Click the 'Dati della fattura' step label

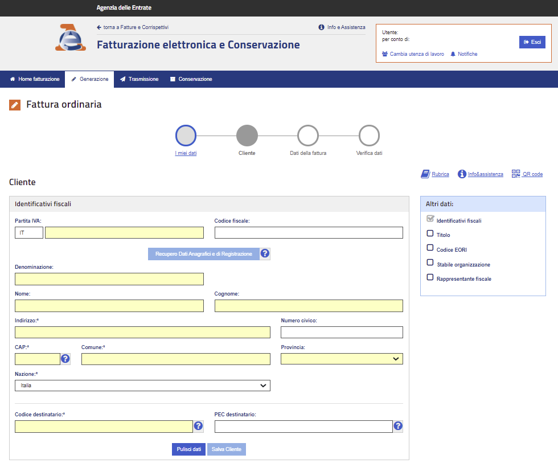308,153
